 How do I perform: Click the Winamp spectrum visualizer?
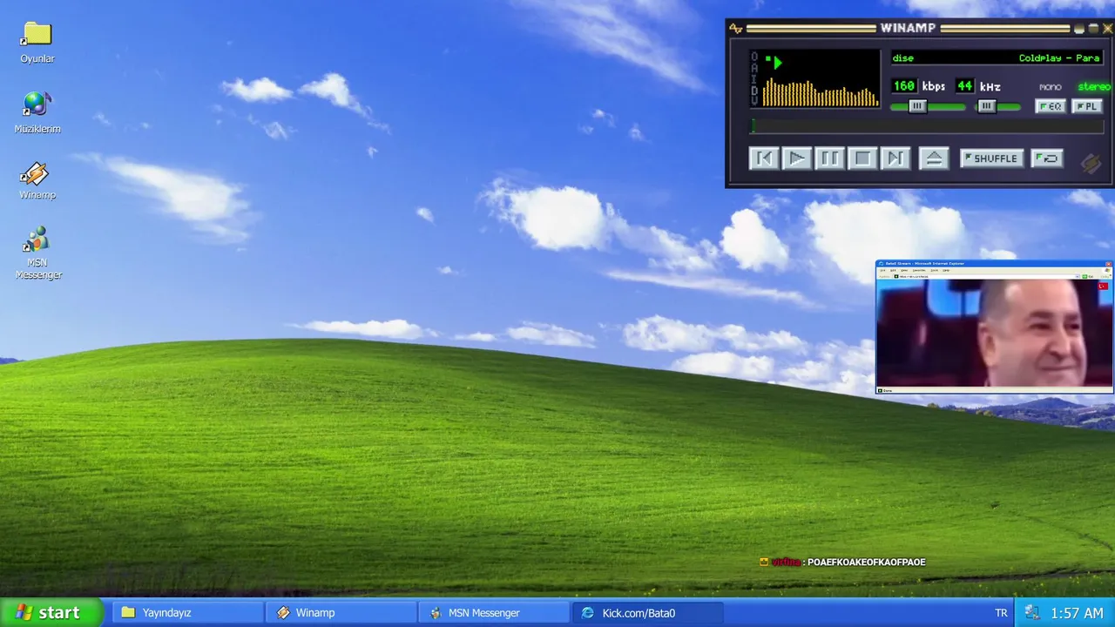pos(821,91)
